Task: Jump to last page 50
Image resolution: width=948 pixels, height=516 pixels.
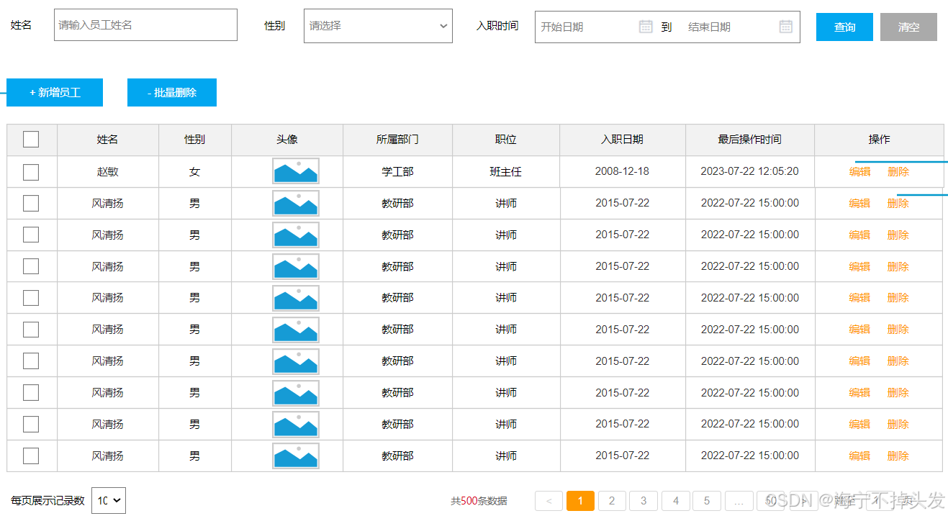Action: tap(770, 501)
